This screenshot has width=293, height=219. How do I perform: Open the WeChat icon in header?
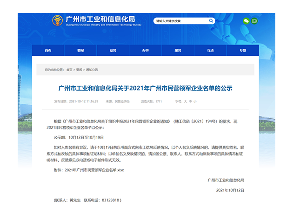point(246,21)
